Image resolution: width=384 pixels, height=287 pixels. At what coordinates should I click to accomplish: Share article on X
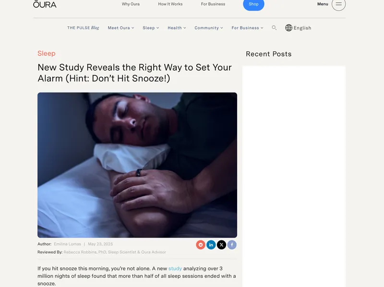[221, 245]
